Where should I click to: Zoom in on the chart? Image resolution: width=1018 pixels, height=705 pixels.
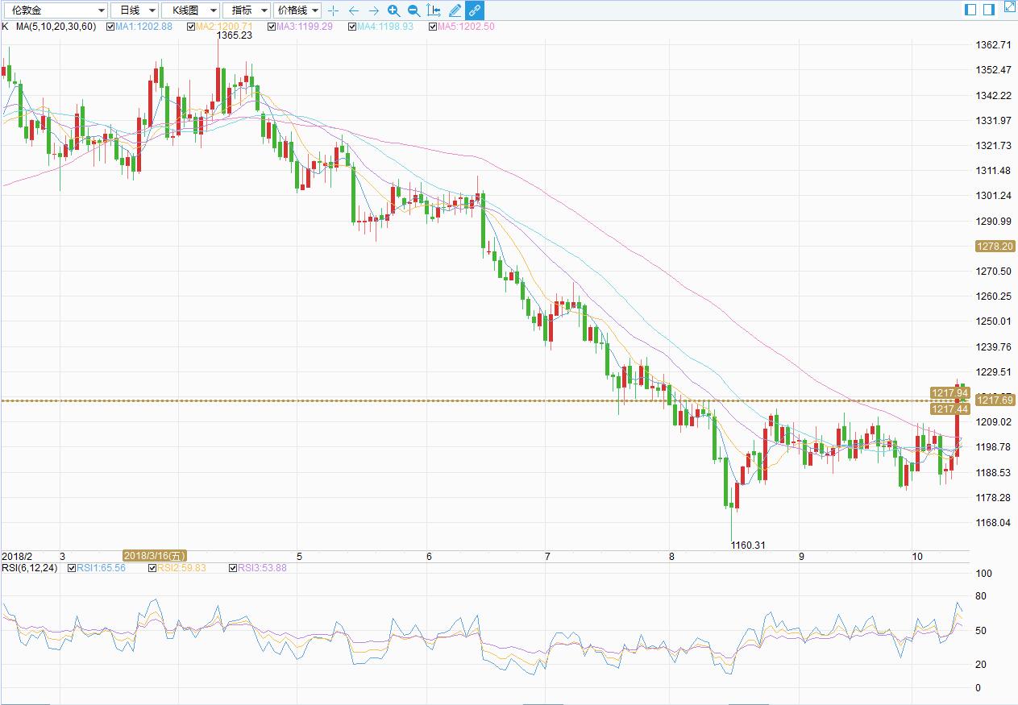click(x=393, y=10)
